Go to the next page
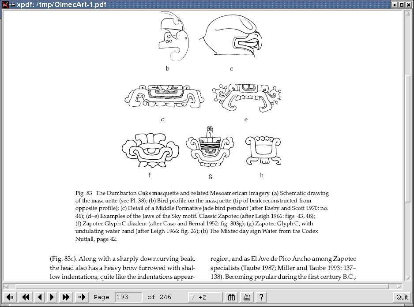The width and height of the screenshot is (414, 307). 52,297
